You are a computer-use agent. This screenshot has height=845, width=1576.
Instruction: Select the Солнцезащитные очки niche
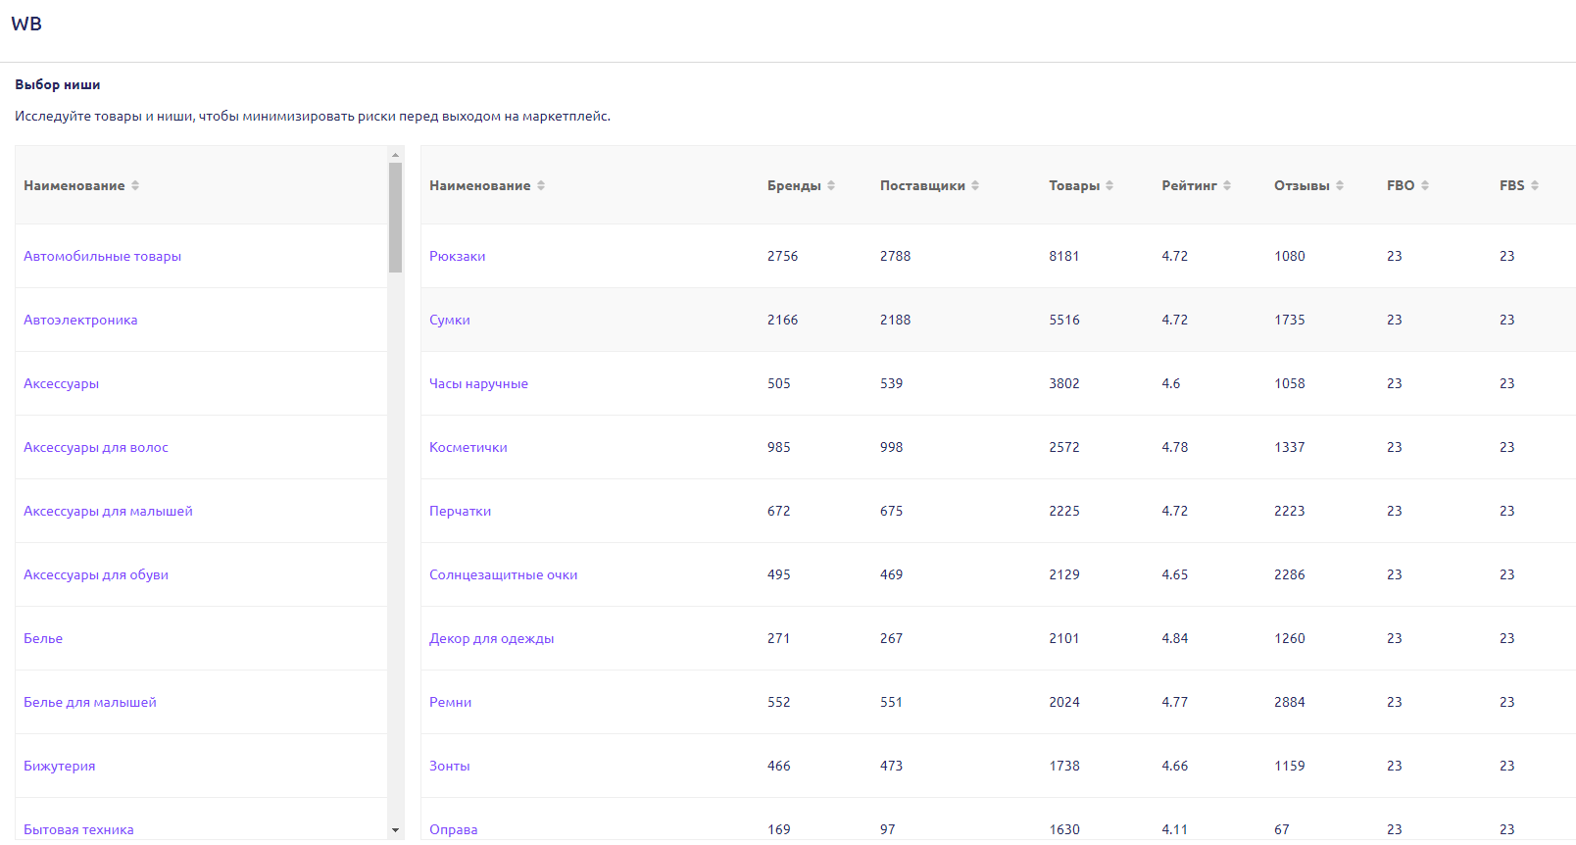503,574
